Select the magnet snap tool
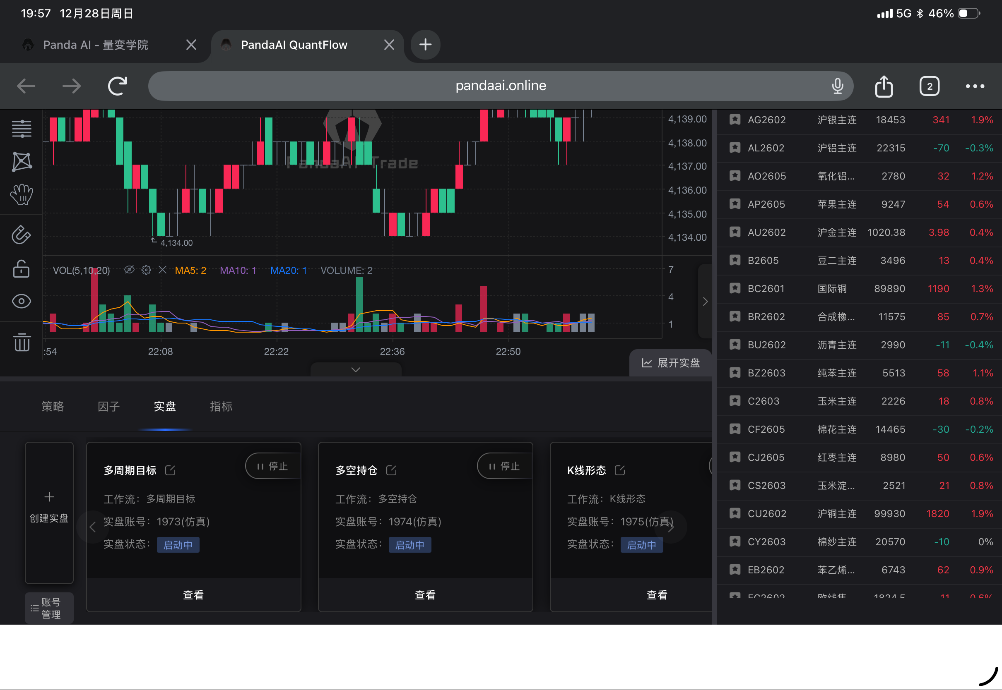The height and width of the screenshot is (690, 1002). click(21, 235)
